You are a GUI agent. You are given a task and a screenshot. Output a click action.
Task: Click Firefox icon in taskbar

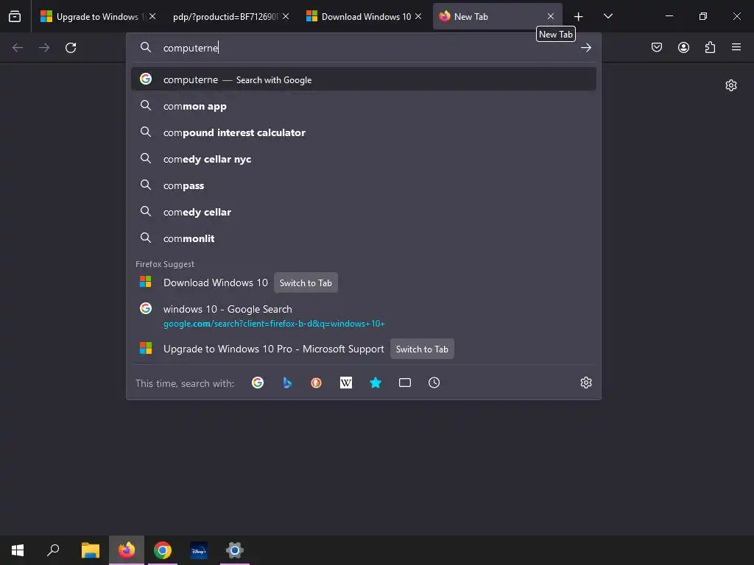[x=127, y=550]
